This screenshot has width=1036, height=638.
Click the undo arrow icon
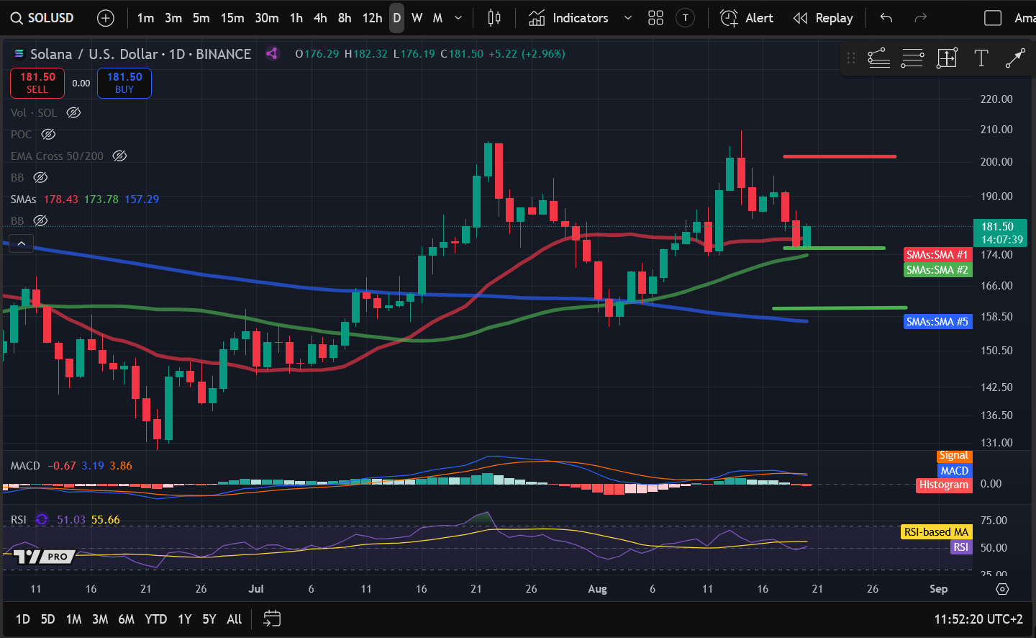[886, 18]
